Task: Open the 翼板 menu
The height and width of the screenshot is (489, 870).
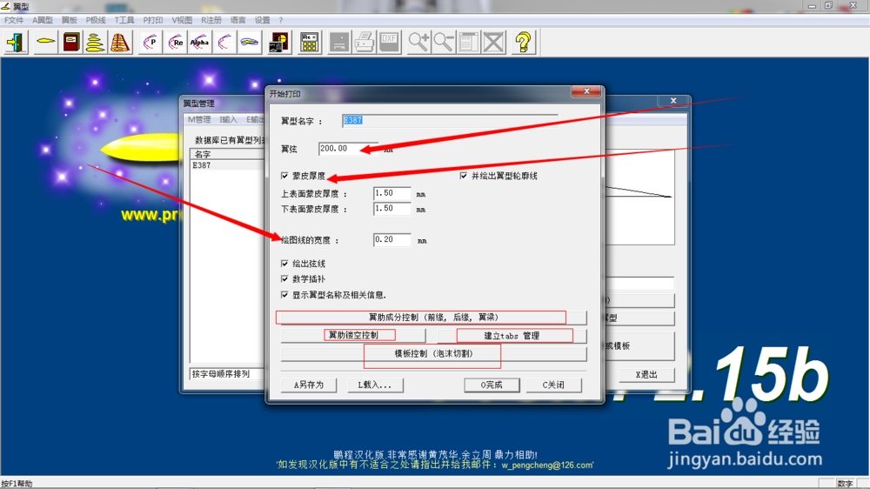Action: pos(70,20)
